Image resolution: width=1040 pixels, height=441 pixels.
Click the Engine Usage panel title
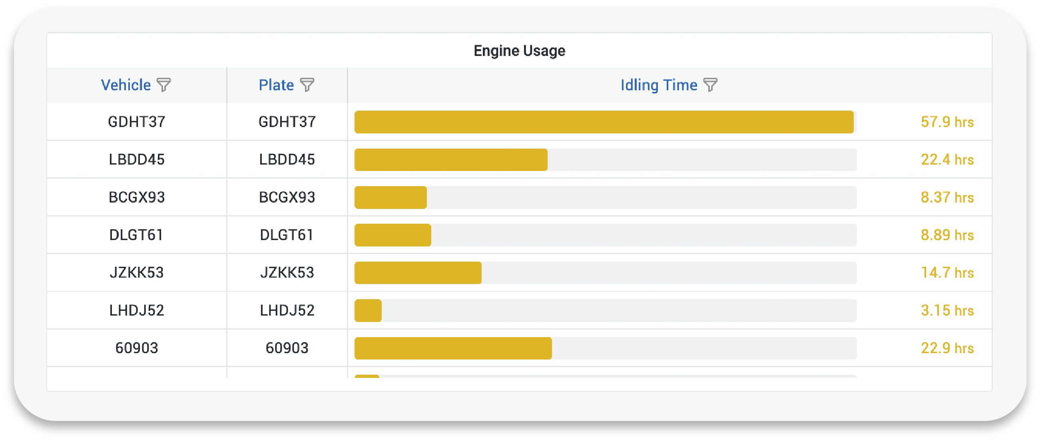[519, 51]
